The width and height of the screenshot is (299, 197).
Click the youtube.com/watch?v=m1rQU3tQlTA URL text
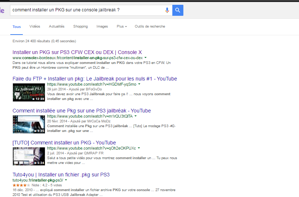[90, 116]
